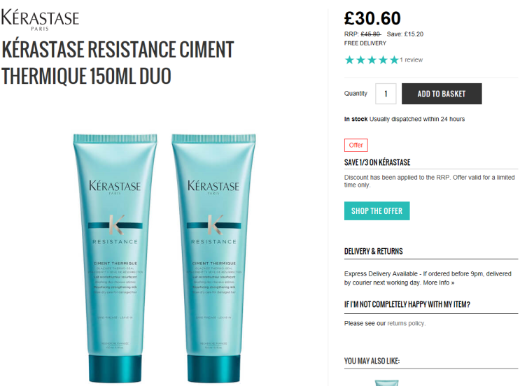The height and width of the screenshot is (386, 520).
Task: Click the Save 1/3 on Kérastase heading
Action: point(377,162)
